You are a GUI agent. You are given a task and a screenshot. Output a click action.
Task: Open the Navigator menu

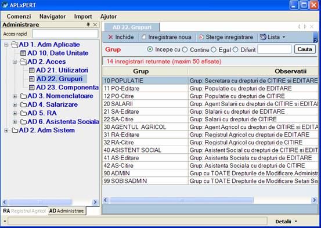52,16
